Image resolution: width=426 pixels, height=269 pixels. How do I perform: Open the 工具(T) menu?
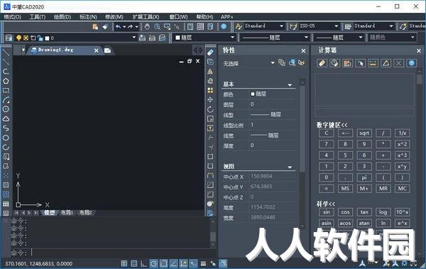[x=37, y=17]
